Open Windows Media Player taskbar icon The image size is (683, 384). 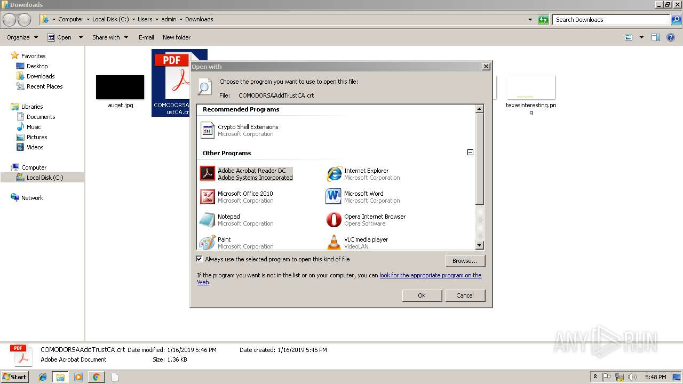pyautogui.click(x=78, y=377)
